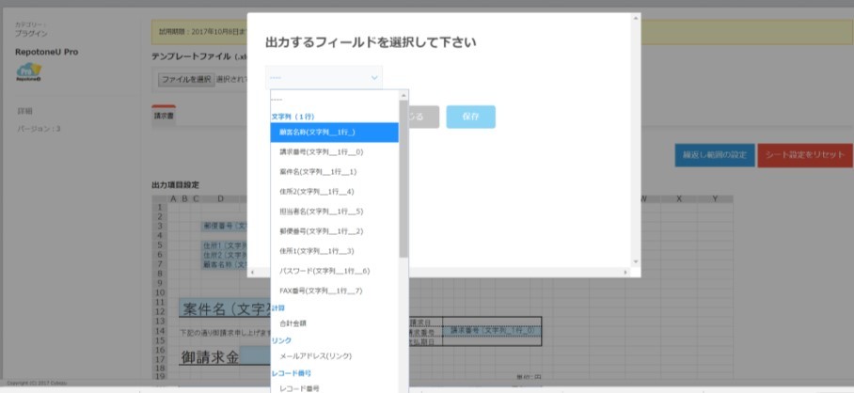Pick パスワード(文字列__1行__6) from dropdown
854x393 pixels.
point(335,271)
